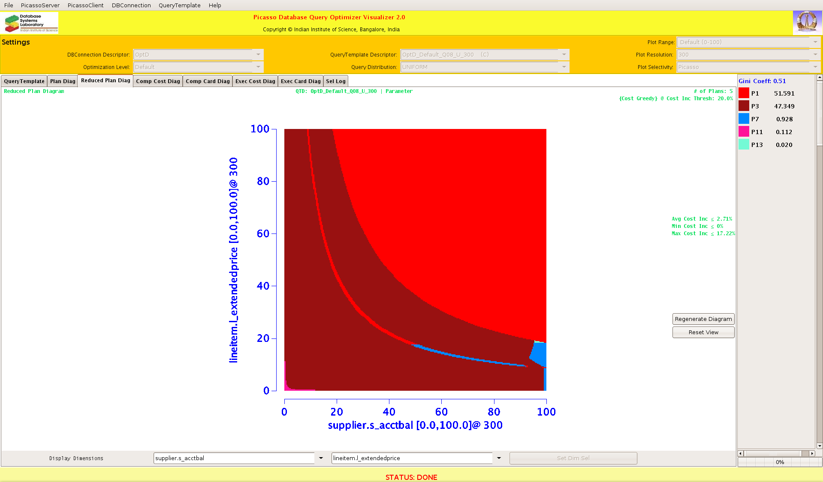Switch to the Comp Cost Diag tab
823x482 pixels.
click(158, 81)
